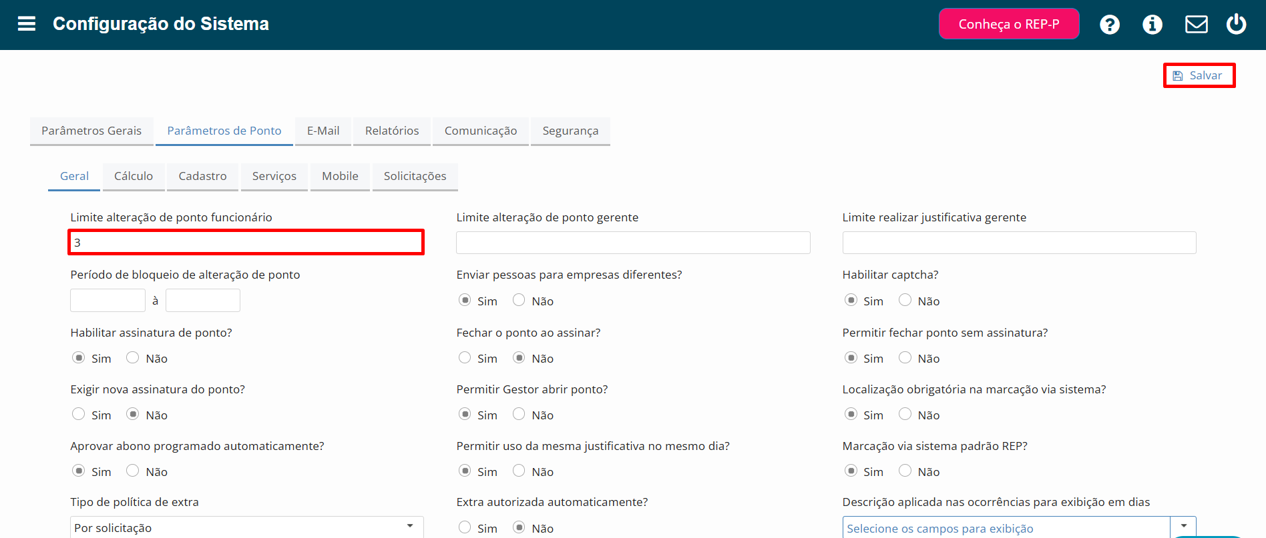Select Não for Aprovar abono programado automaticamente
Screen dimensions: 1266x538
pos(133,471)
